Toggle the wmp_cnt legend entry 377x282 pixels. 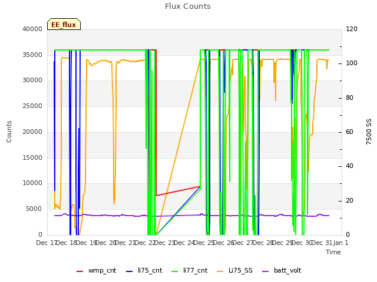[x=97, y=270]
